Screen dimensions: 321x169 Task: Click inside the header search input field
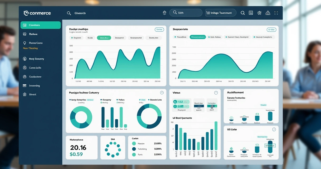(186, 12)
